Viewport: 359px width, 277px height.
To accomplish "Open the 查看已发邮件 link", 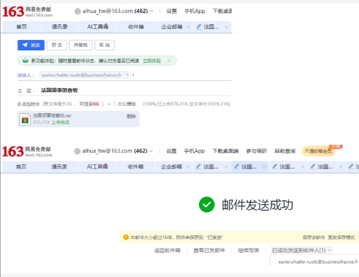I will click(x=209, y=251).
